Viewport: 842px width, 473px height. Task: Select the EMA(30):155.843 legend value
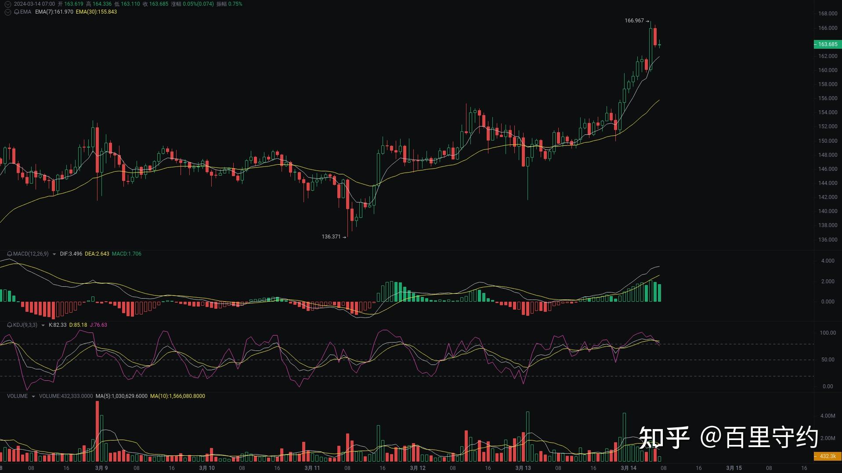tap(96, 12)
